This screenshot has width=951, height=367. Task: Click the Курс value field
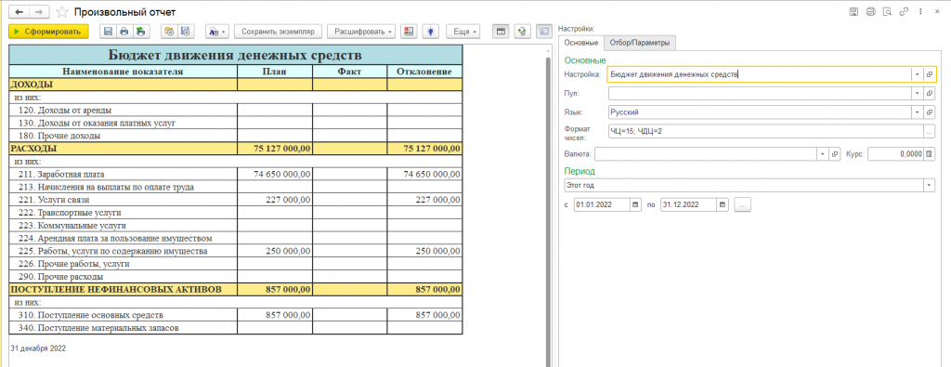[896, 154]
